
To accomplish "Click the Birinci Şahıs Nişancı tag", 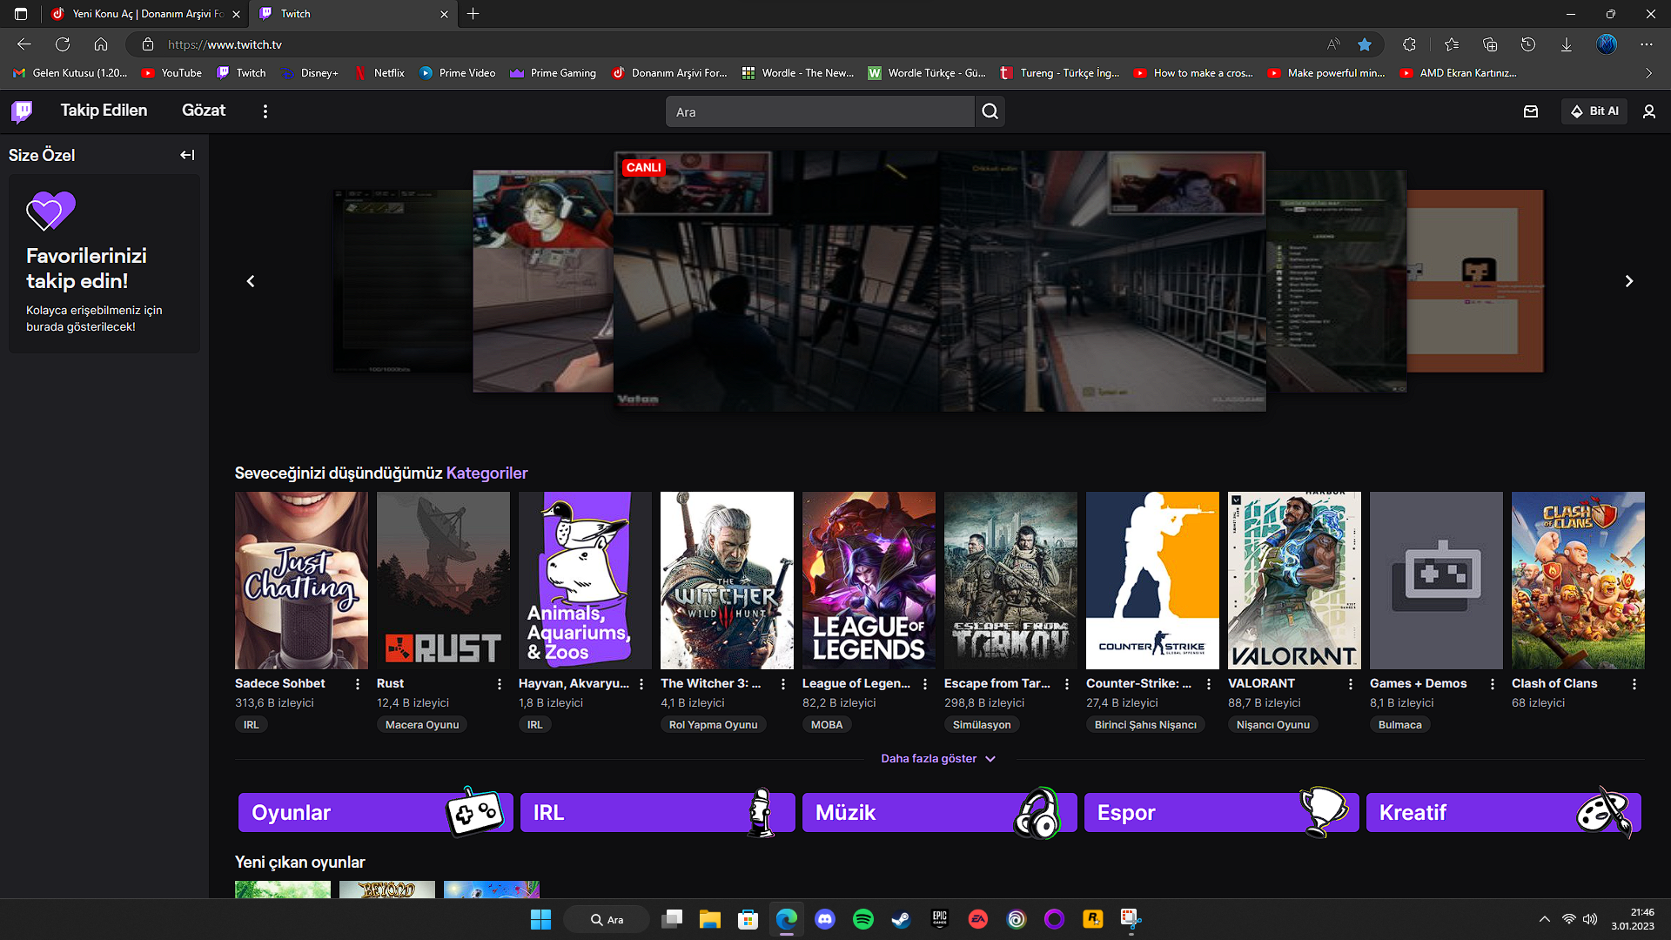I will tap(1145, 725).
